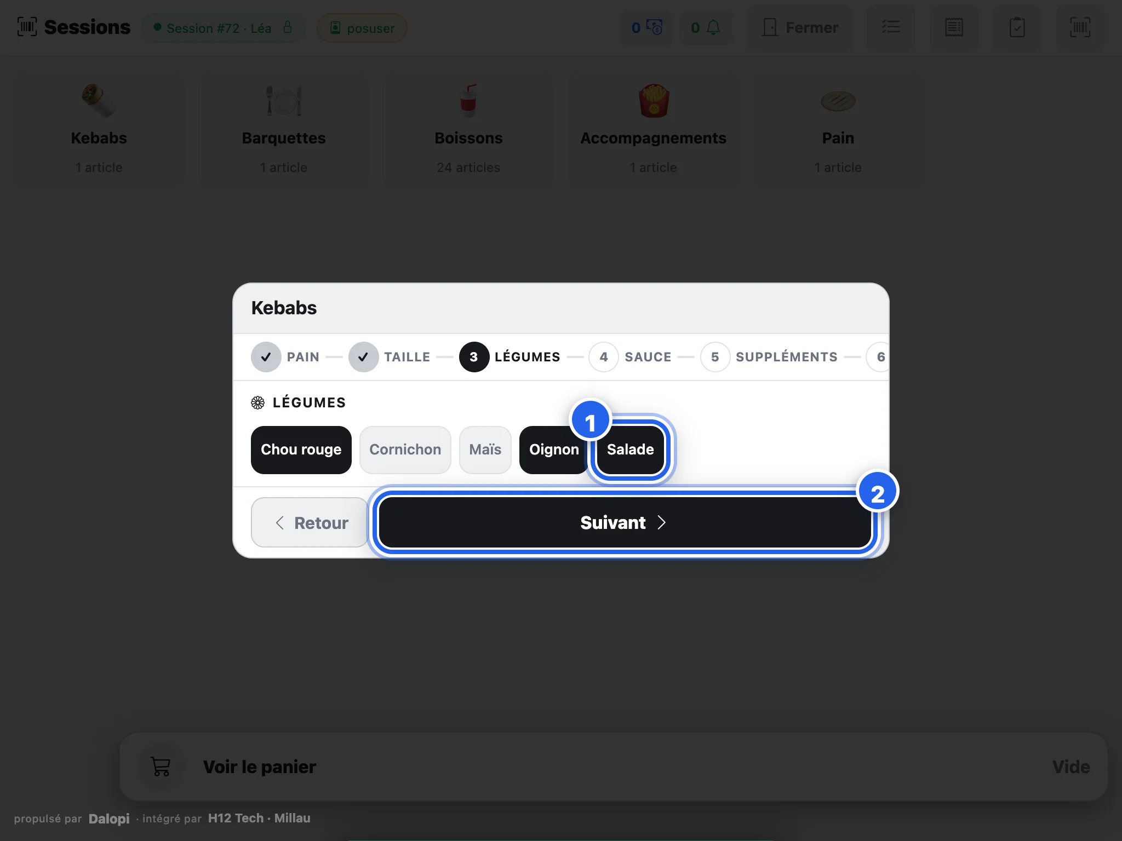Click the barcode scanner icon at top right
The image size is (1122, 841).
coord(1080,27)
